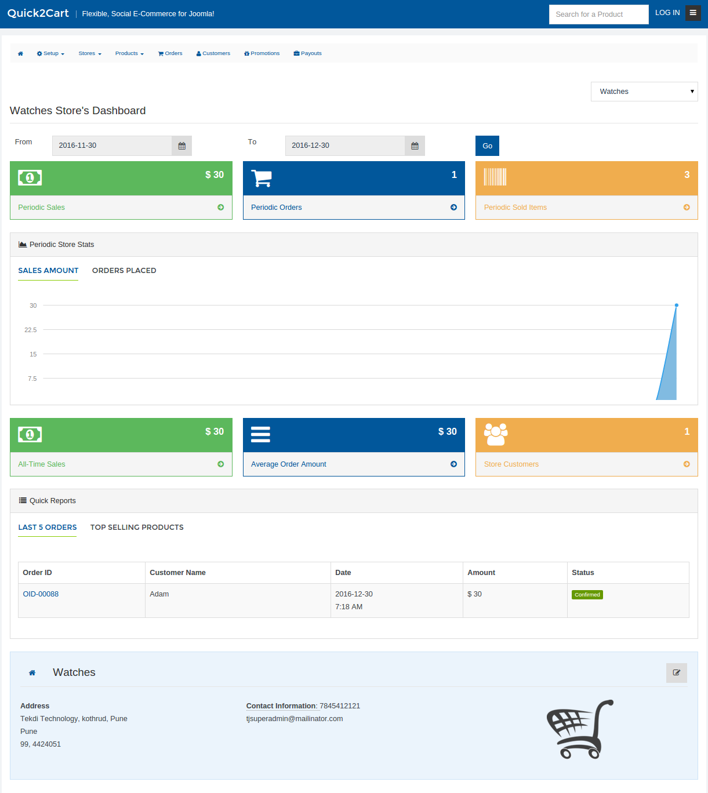
Task: Open the hamburger menu beside LOG IN
Action: click(x=693, y=13)
